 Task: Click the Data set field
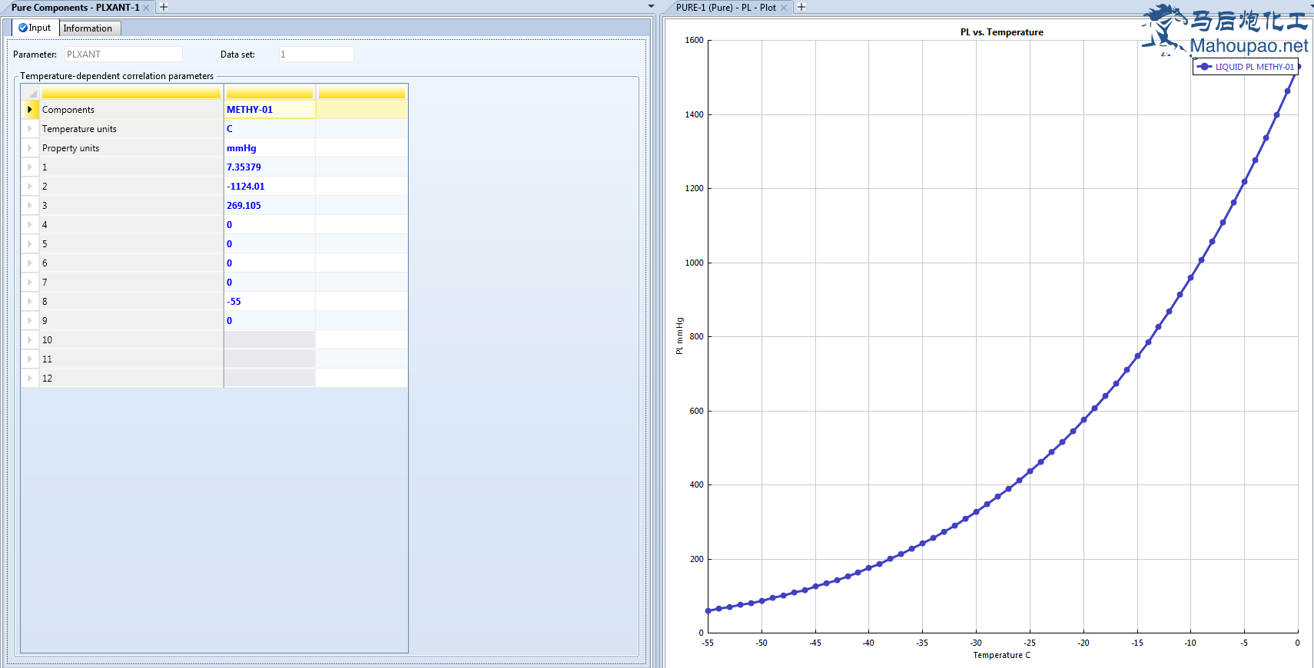(x=316, y=55)
